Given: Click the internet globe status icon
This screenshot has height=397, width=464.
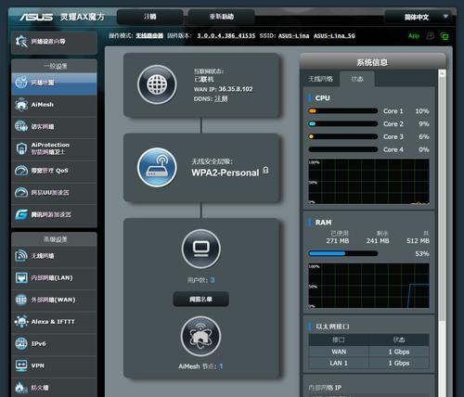Looking at the screenshot, I should point(157,84).
